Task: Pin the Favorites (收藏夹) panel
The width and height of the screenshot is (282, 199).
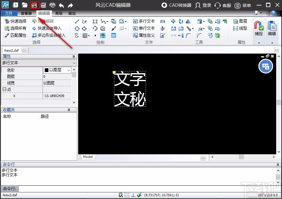Action: (69, 110)
